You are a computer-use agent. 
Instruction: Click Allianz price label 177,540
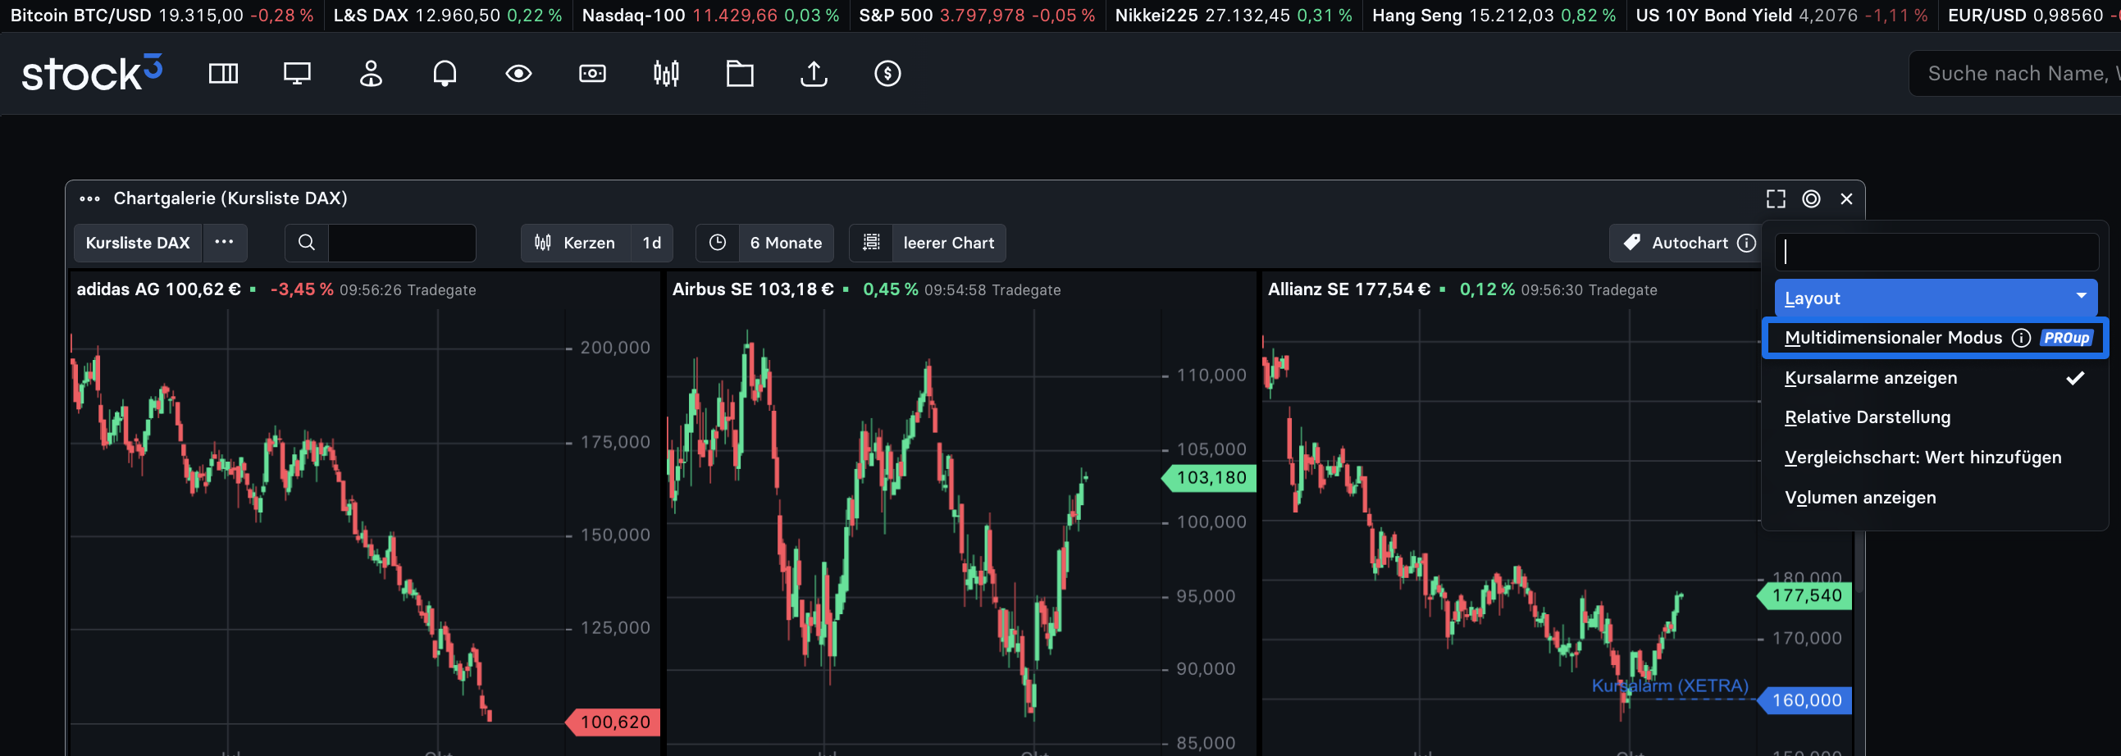1805,595
